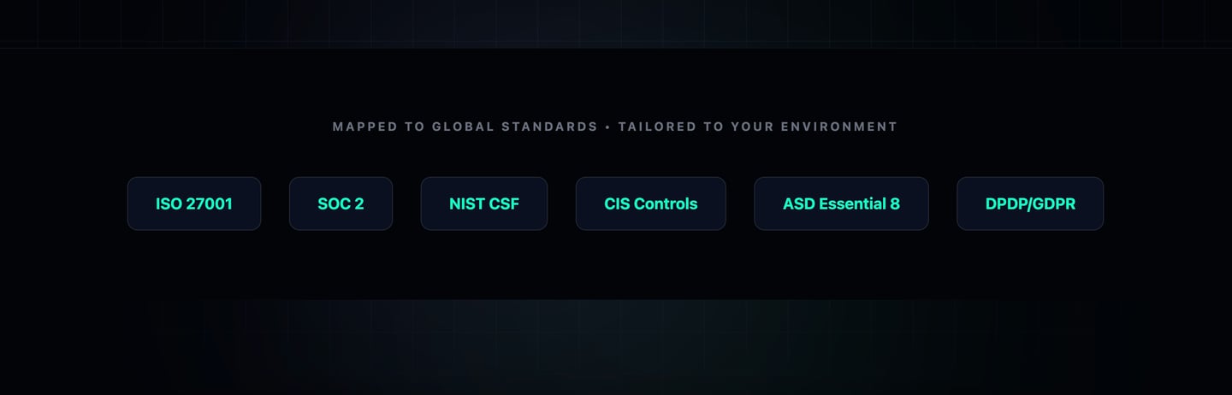Click 'ISO' text in the first badge

click(x=168, y=204)
